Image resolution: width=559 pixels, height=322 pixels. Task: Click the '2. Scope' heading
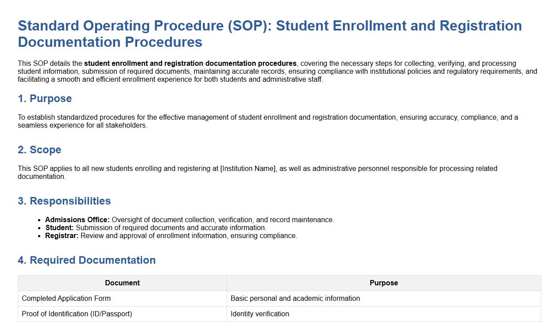coord(39,150)
